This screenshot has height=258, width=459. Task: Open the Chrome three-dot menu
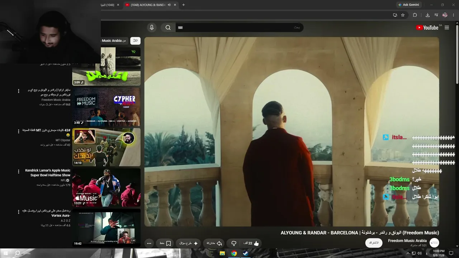454,15
